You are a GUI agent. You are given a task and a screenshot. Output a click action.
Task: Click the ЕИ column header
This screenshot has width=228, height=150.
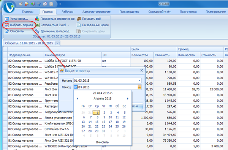pos(116,55)
